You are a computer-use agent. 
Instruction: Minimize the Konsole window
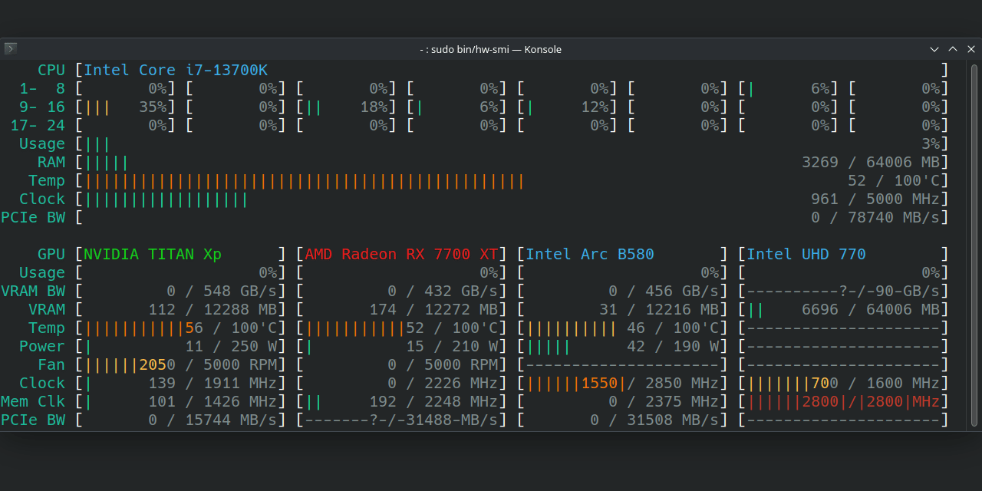934,49
